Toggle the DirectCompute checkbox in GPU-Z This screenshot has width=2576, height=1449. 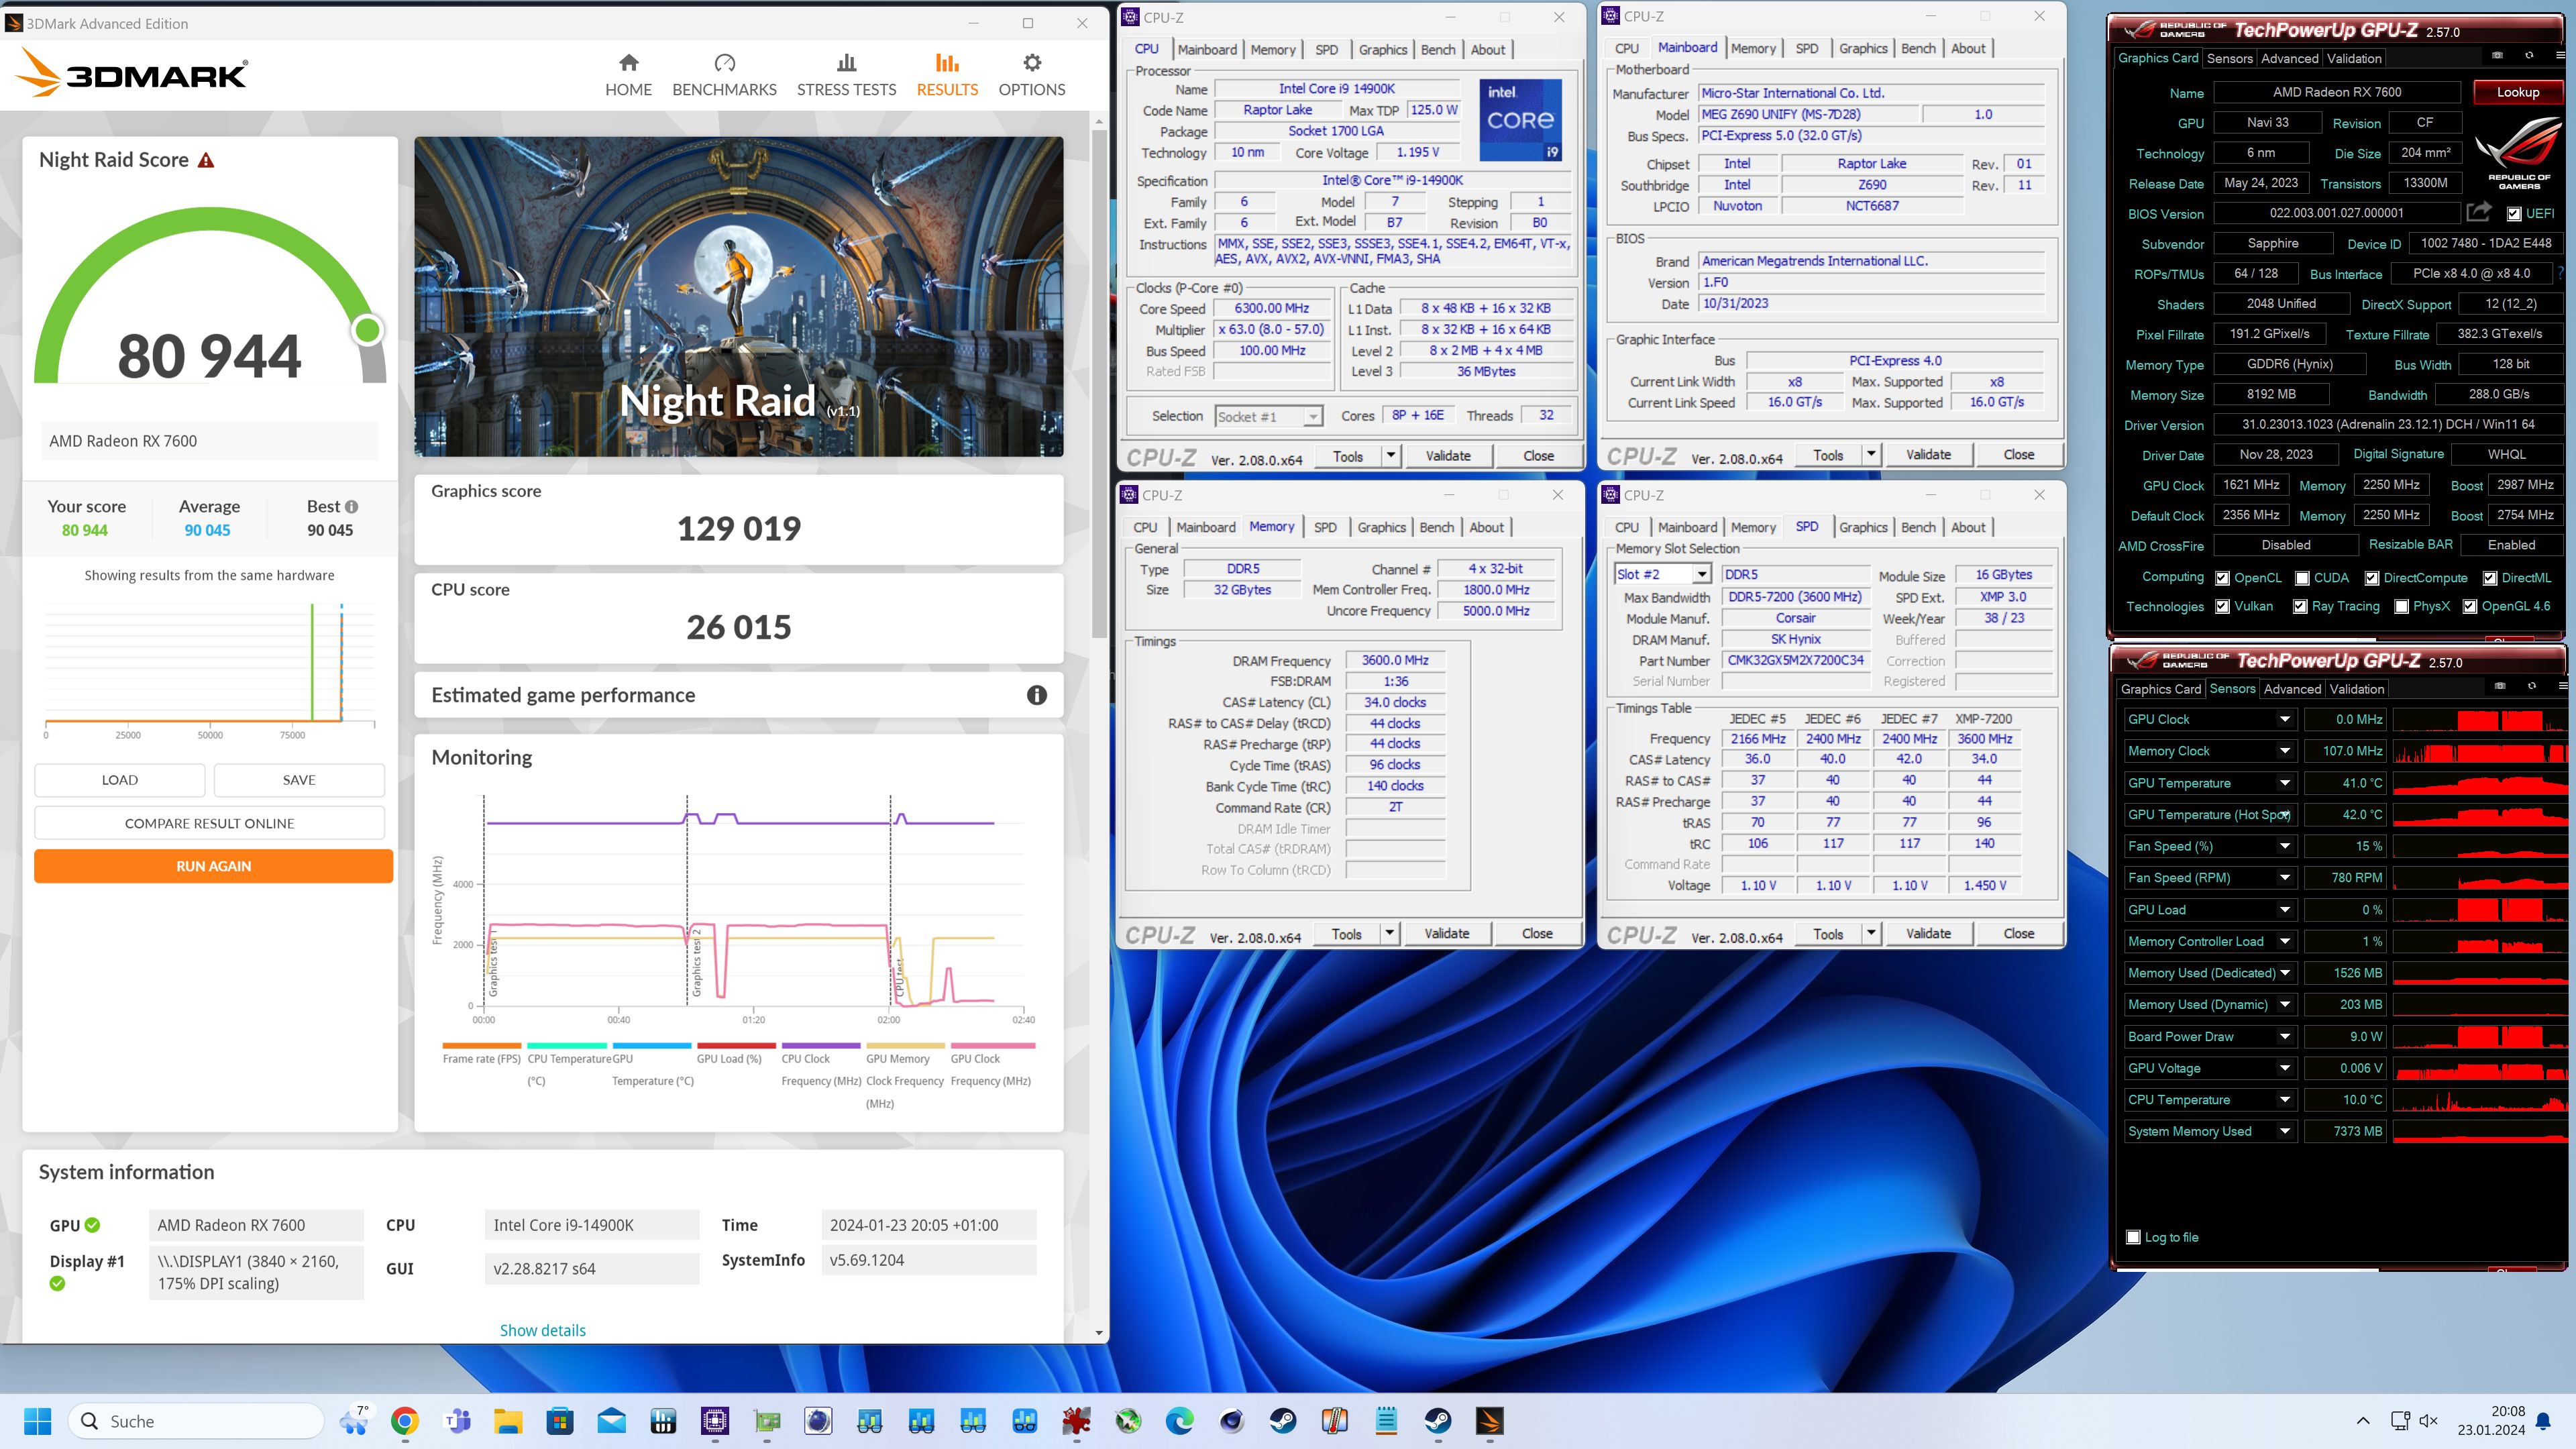[x=2371, y=578]
